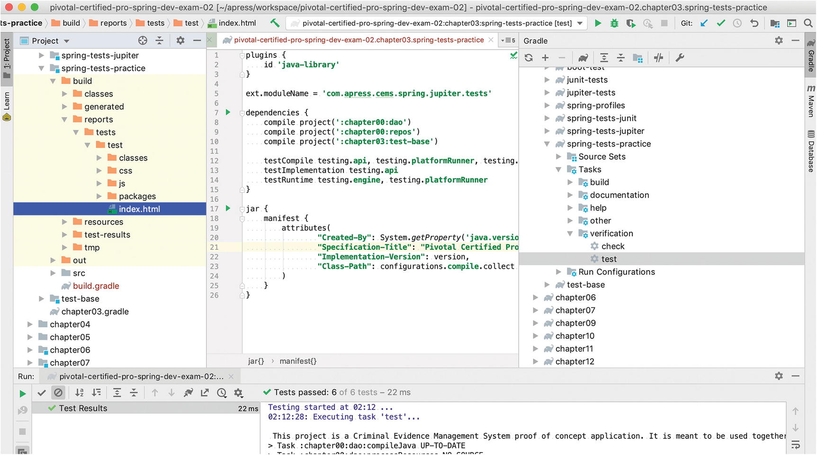Click the reports breadcrumb in navigation bar
The height and width of the screenshot is (455, 817).
coord(108,23)
